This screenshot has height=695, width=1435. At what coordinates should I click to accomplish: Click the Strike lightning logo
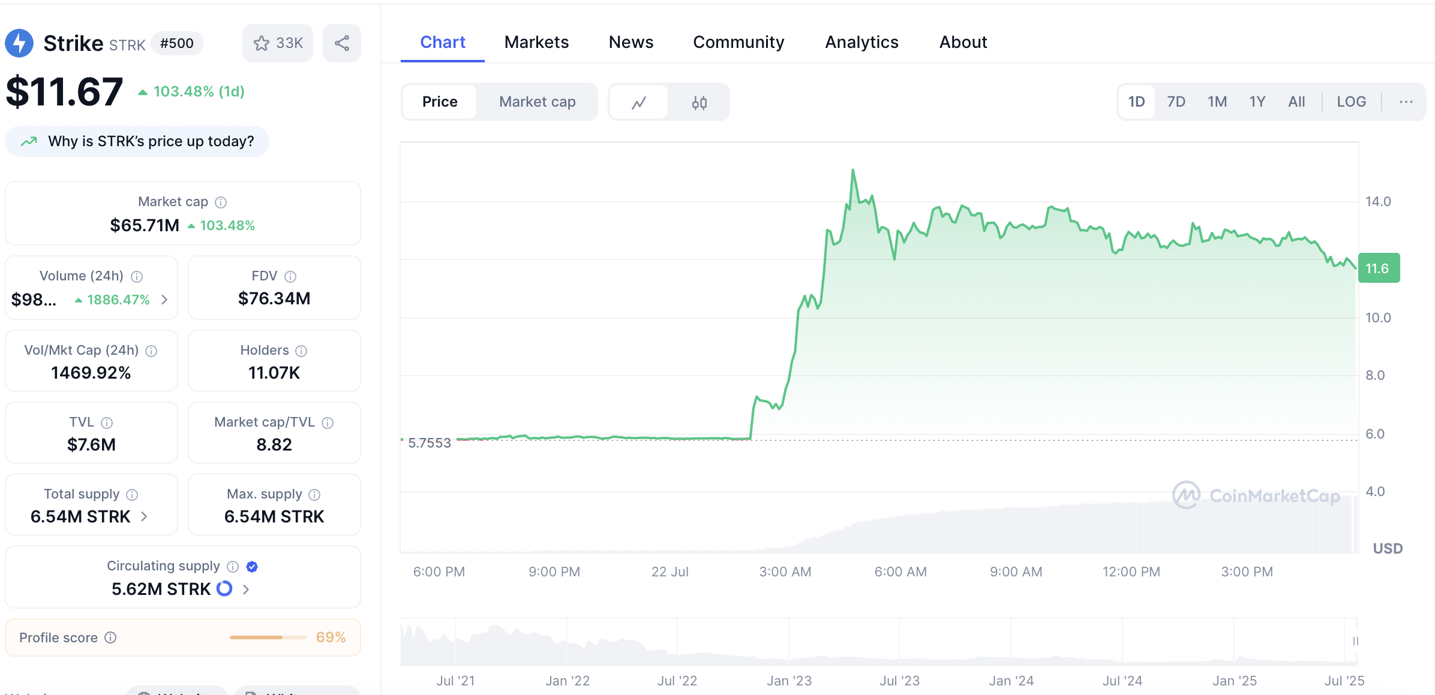(19, 43)
